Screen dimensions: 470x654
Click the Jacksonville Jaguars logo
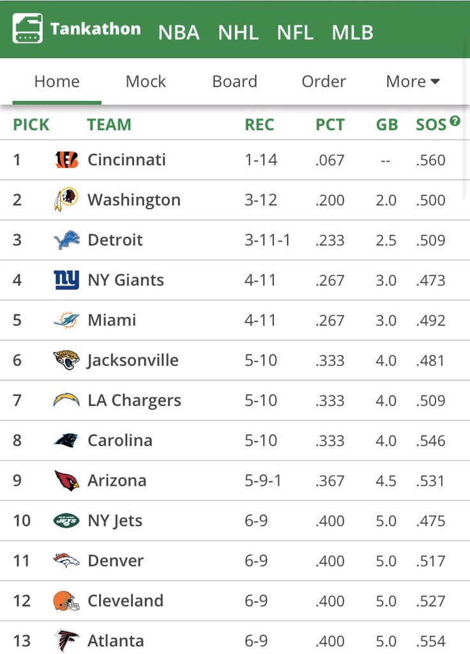point(66,360)
